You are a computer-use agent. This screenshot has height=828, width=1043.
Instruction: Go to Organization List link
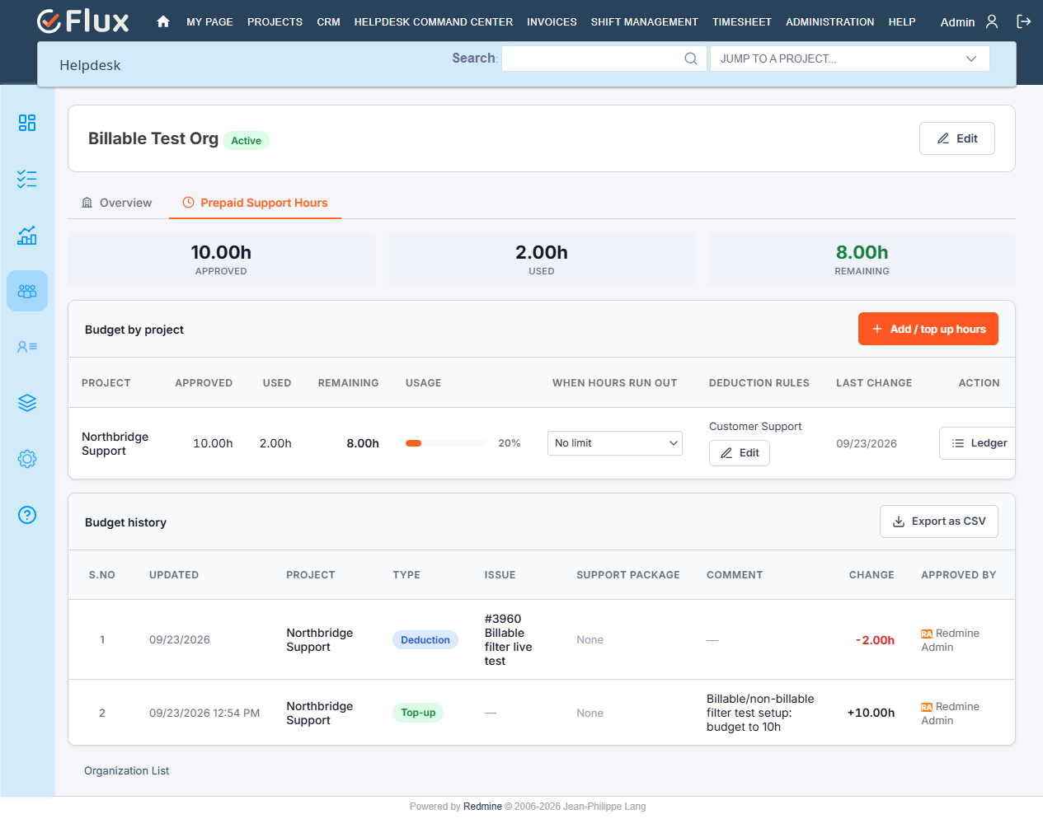[126, 771]
